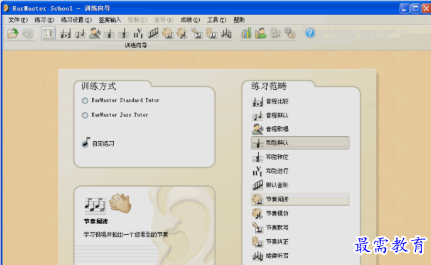Select EarMaster Standard Tutor radio button
This screenshot has height=265, width=431.
click(85, 100)
